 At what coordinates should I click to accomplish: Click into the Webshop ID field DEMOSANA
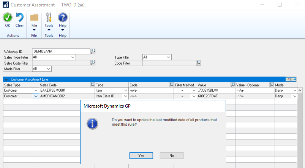tap(61, 51)
